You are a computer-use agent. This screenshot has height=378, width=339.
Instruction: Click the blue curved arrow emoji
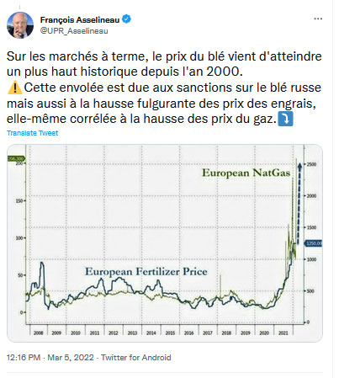285,119
